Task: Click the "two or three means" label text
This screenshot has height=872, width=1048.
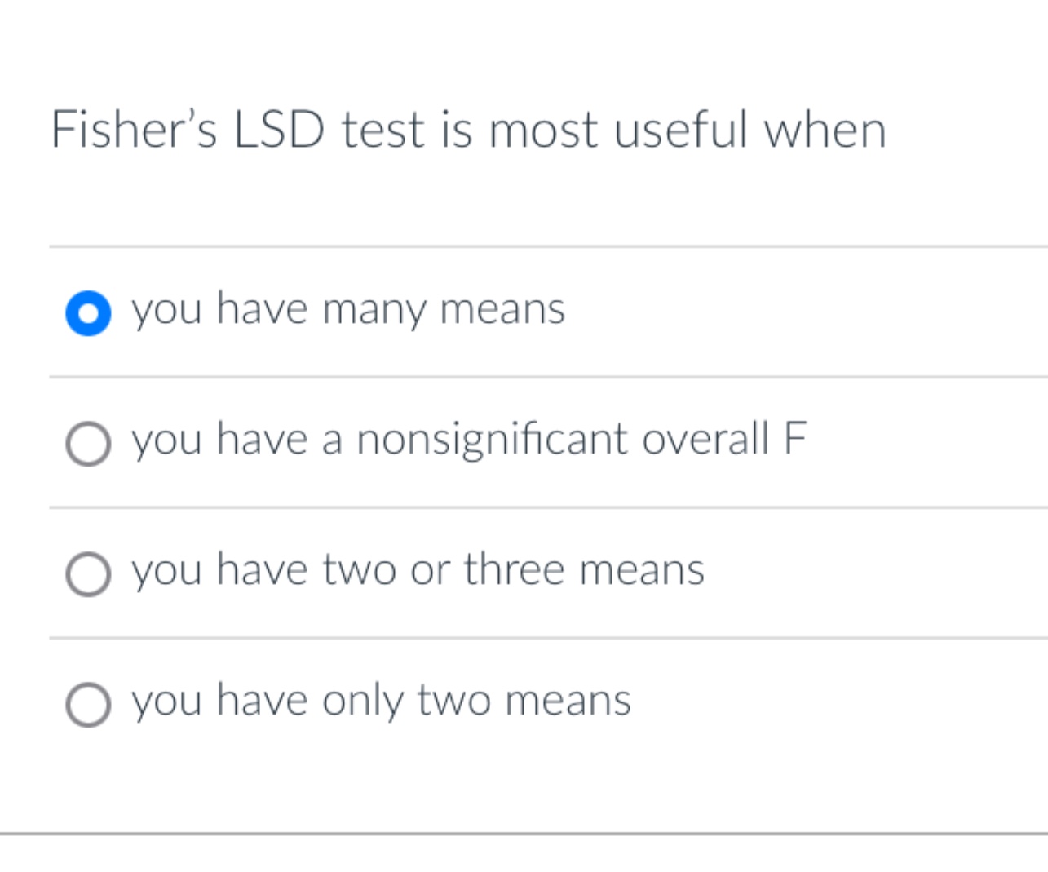Action: pos(418,571)
